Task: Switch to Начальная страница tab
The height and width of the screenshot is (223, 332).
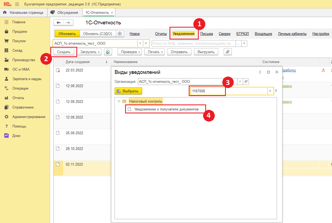Action: click(23, 13)
